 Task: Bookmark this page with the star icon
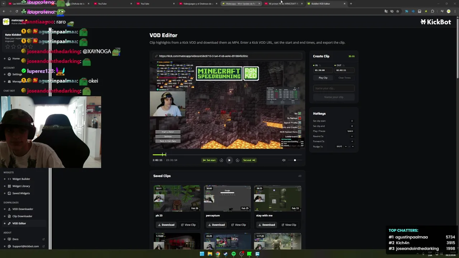[x=398, y=11]
